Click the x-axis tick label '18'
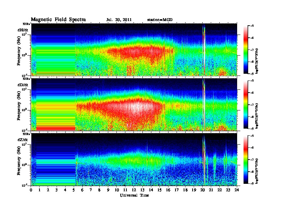 (185, 190)
